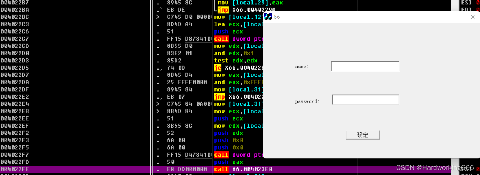Click hex bytes "8D4D A4"
480x175 pixels.
point(180,24)
